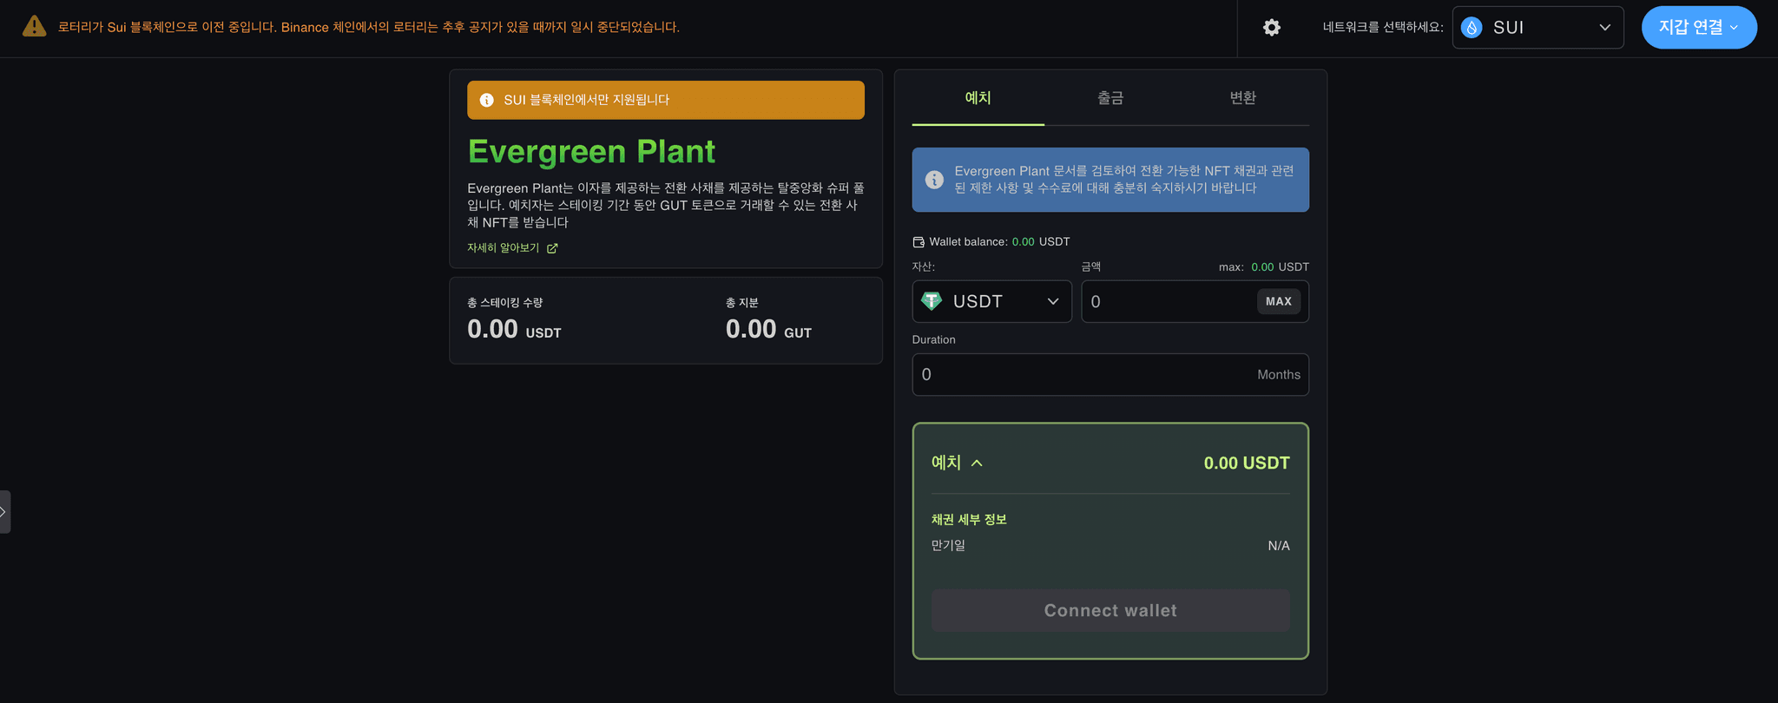Click the 지갑 연결 button

(x=1698, y=28)
